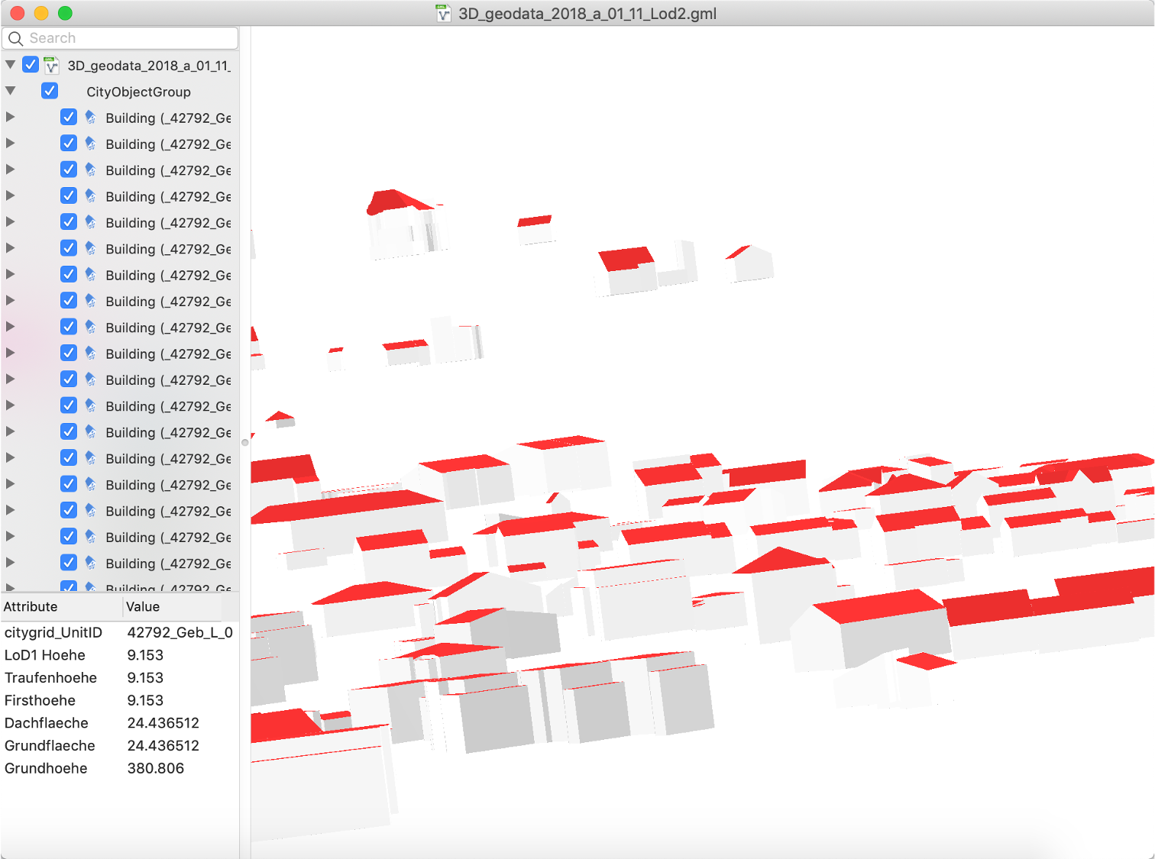Uncheck the root 3D_geodata_2018 item
The height and width of the screenshot is (859, 1155).
click(30, 64)
